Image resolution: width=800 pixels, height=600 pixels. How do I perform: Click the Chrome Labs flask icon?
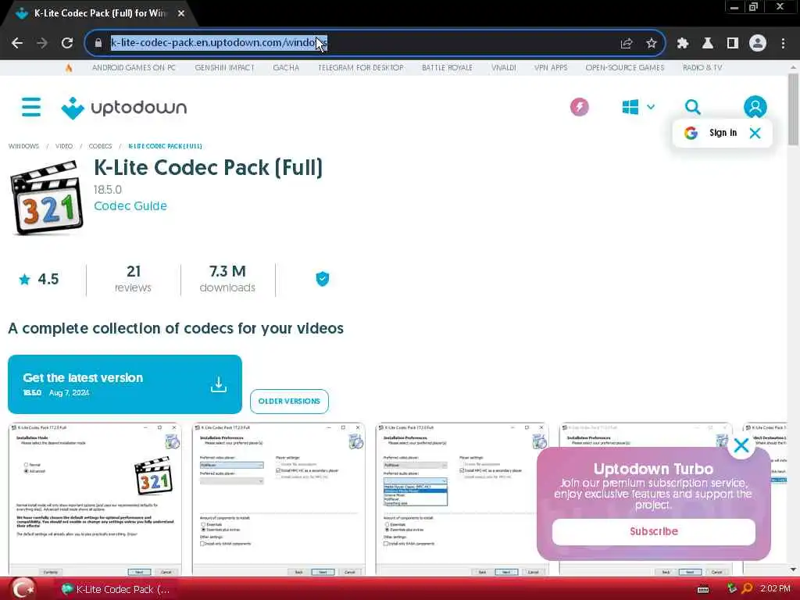click(x=708, y=43)
